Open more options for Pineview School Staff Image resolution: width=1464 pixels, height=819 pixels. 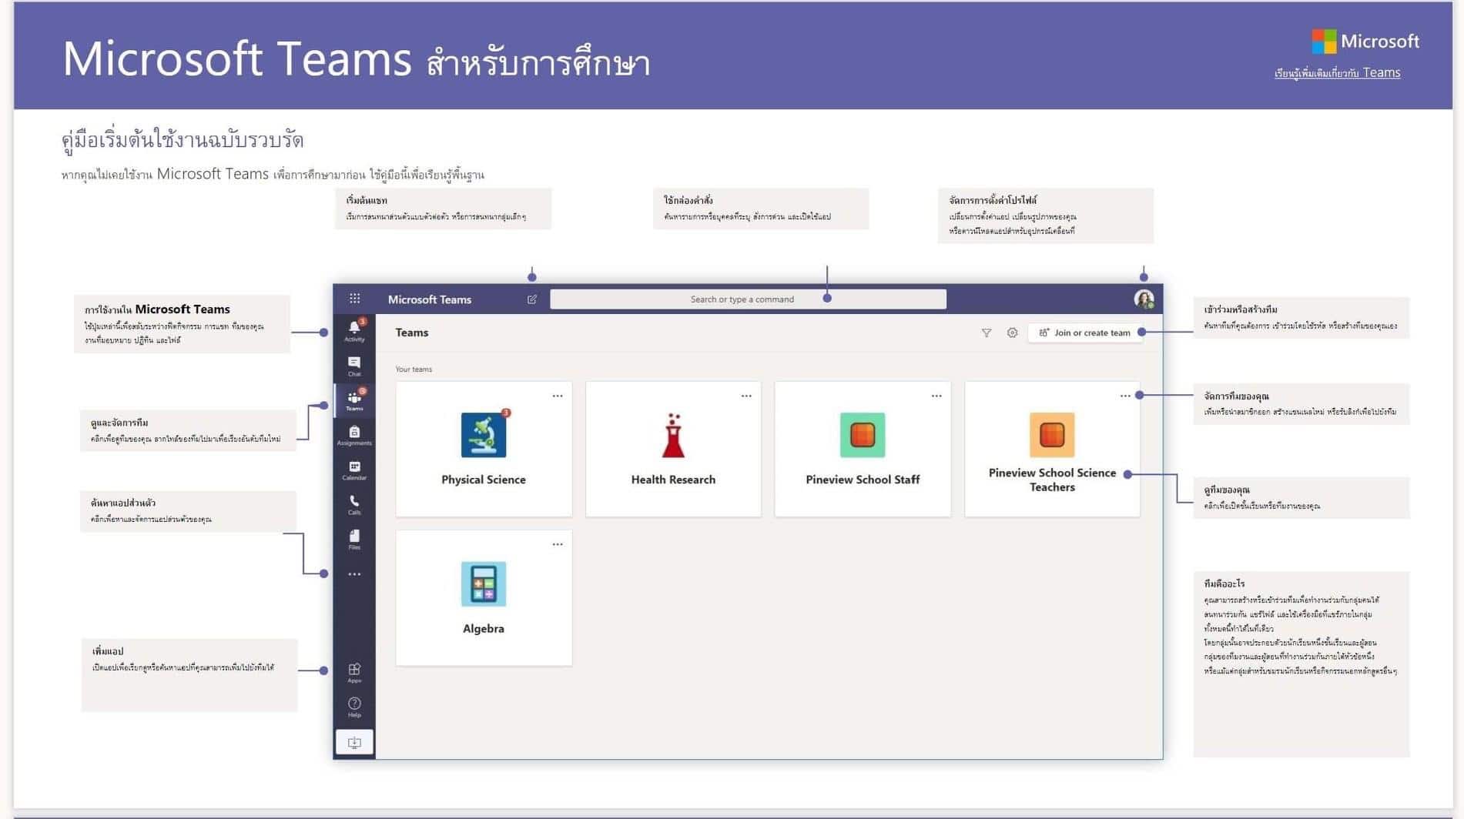(x=936, y=396)
